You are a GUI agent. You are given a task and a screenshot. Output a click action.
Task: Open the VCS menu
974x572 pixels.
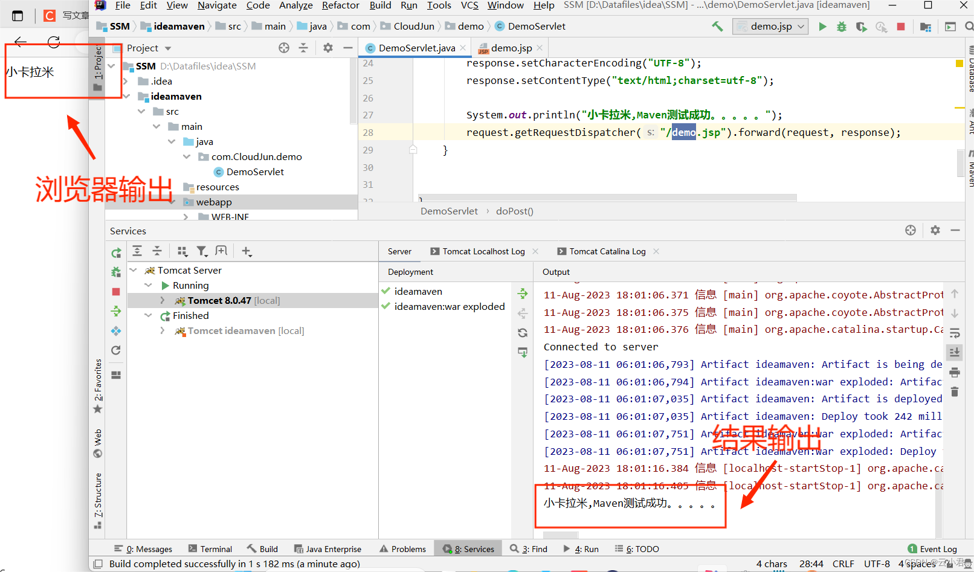pyautogui.click(x=469, y=5)
